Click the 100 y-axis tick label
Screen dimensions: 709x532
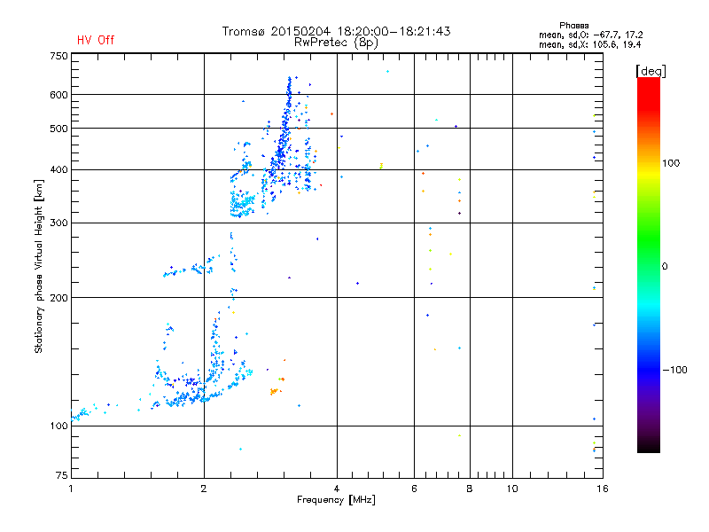click(58, 426)
